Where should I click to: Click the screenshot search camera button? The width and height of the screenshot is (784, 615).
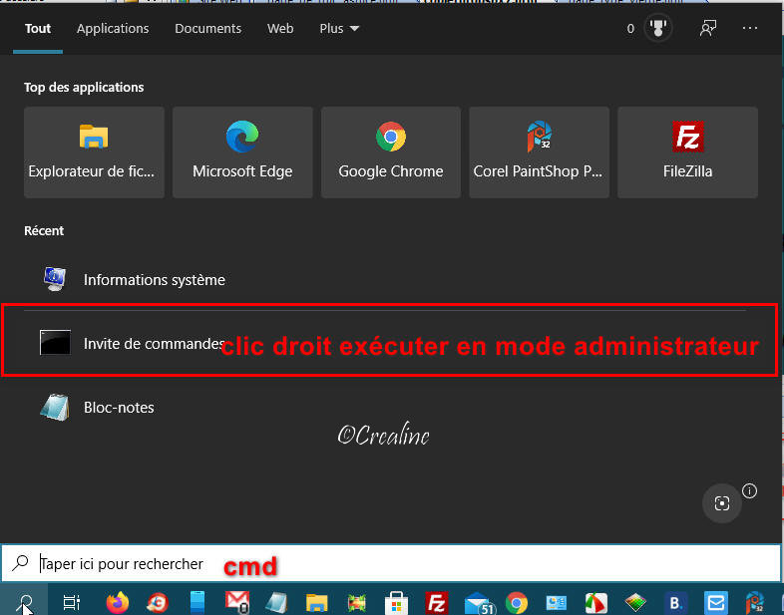pyautogui.click(x=721, y=503)
